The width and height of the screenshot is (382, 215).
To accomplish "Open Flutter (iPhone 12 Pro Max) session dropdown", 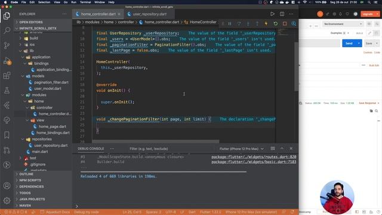I will 241,149.
